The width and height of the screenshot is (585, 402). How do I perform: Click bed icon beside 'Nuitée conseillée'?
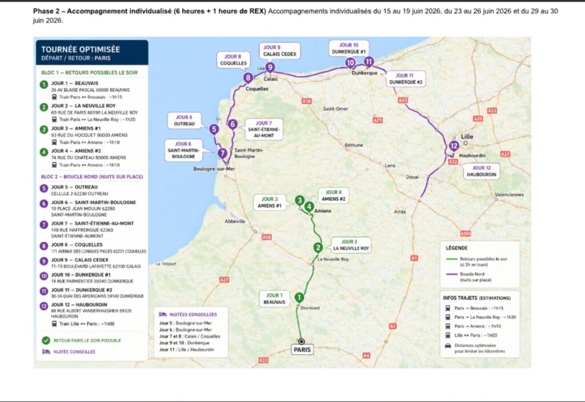tap(46, 352)
